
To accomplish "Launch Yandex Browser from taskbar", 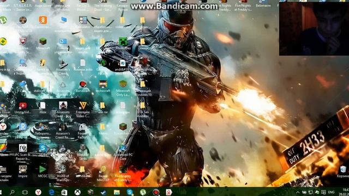I will pyautogui.click(x=38, y=192).
